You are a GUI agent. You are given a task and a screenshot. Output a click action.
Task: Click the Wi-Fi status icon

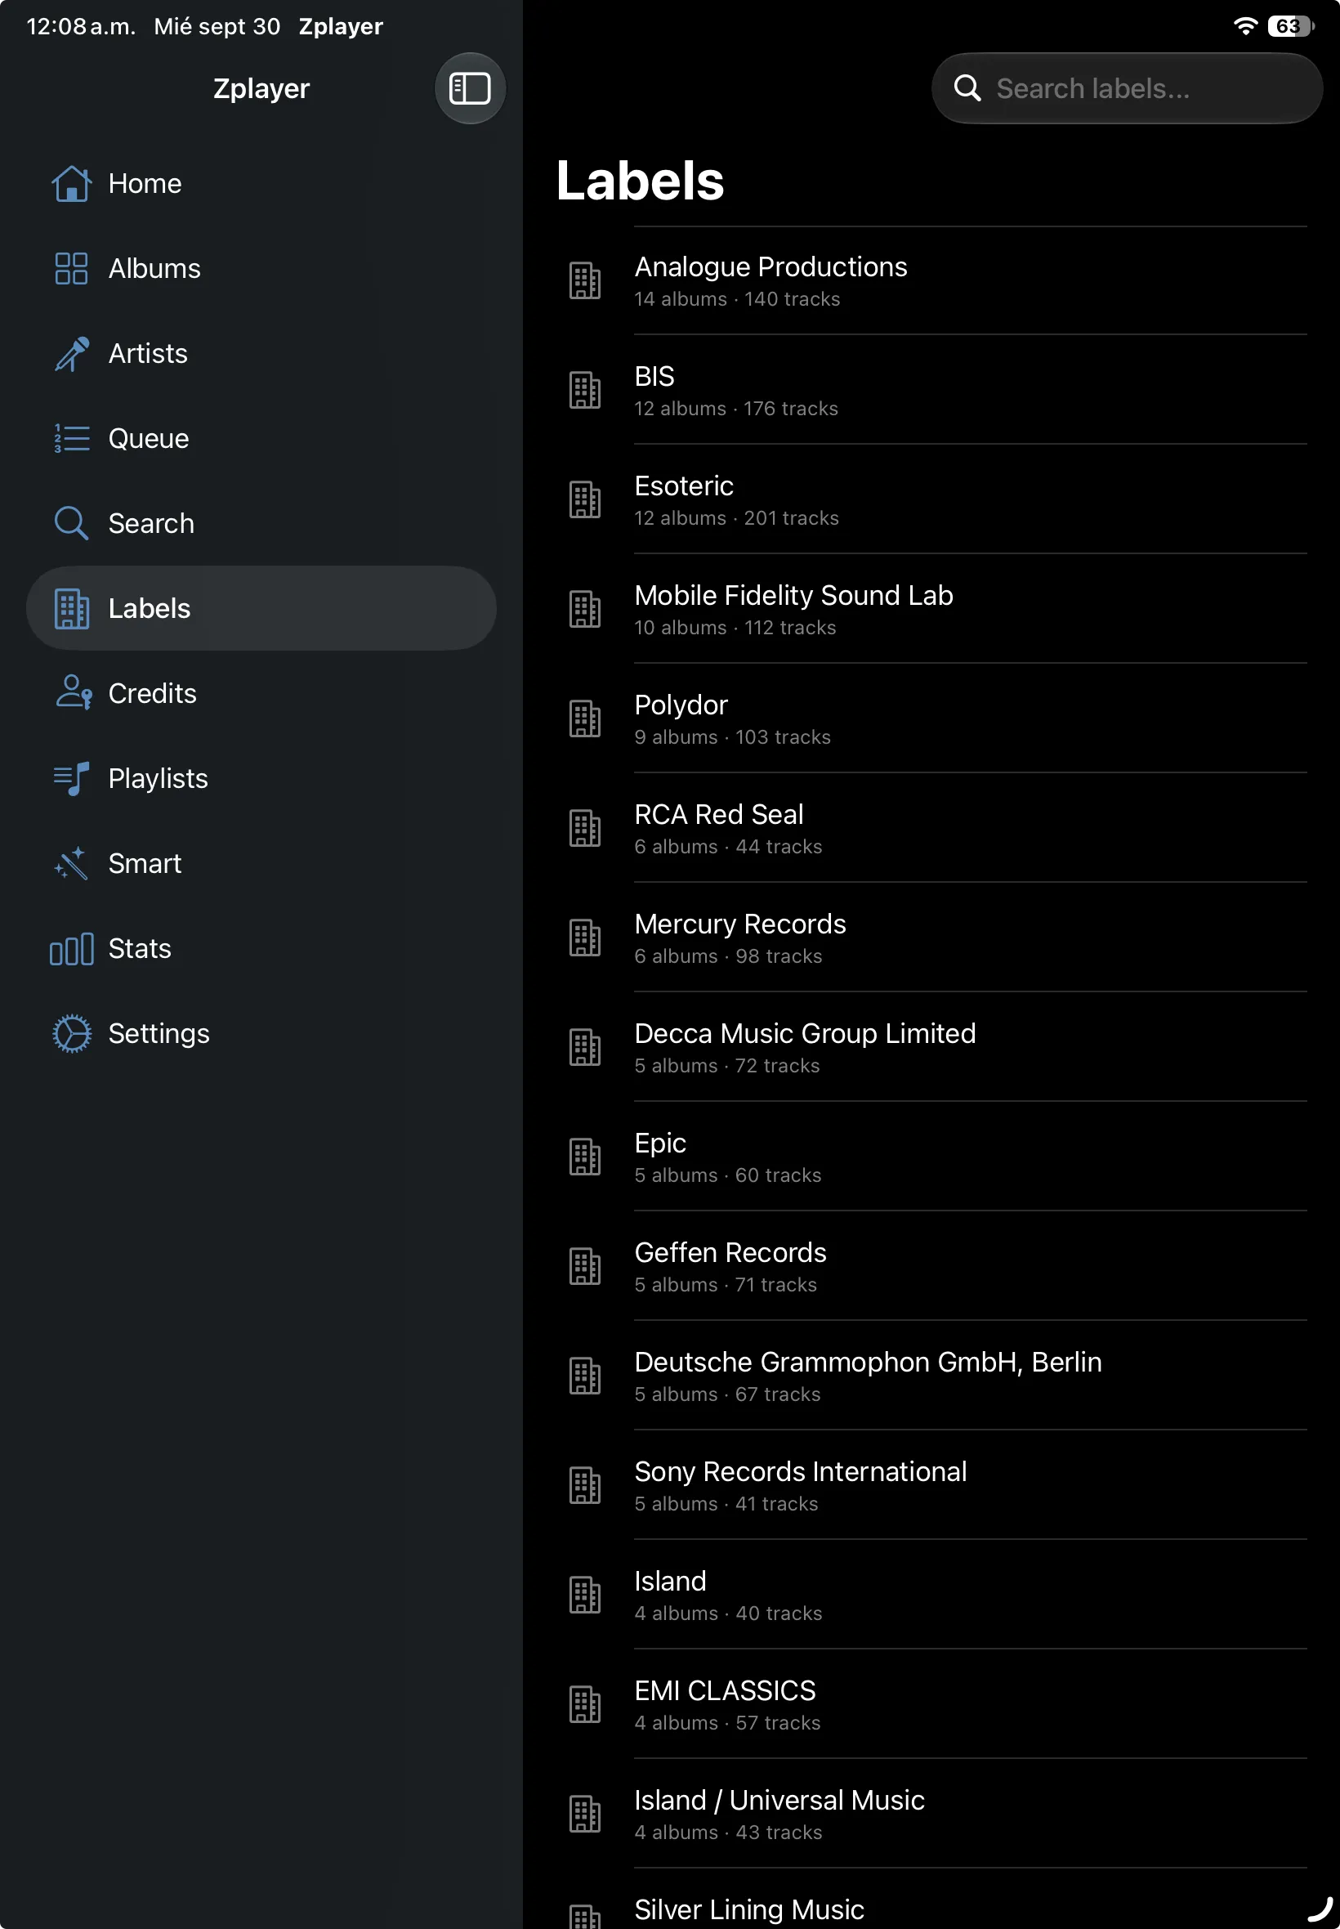[1245, 26]
